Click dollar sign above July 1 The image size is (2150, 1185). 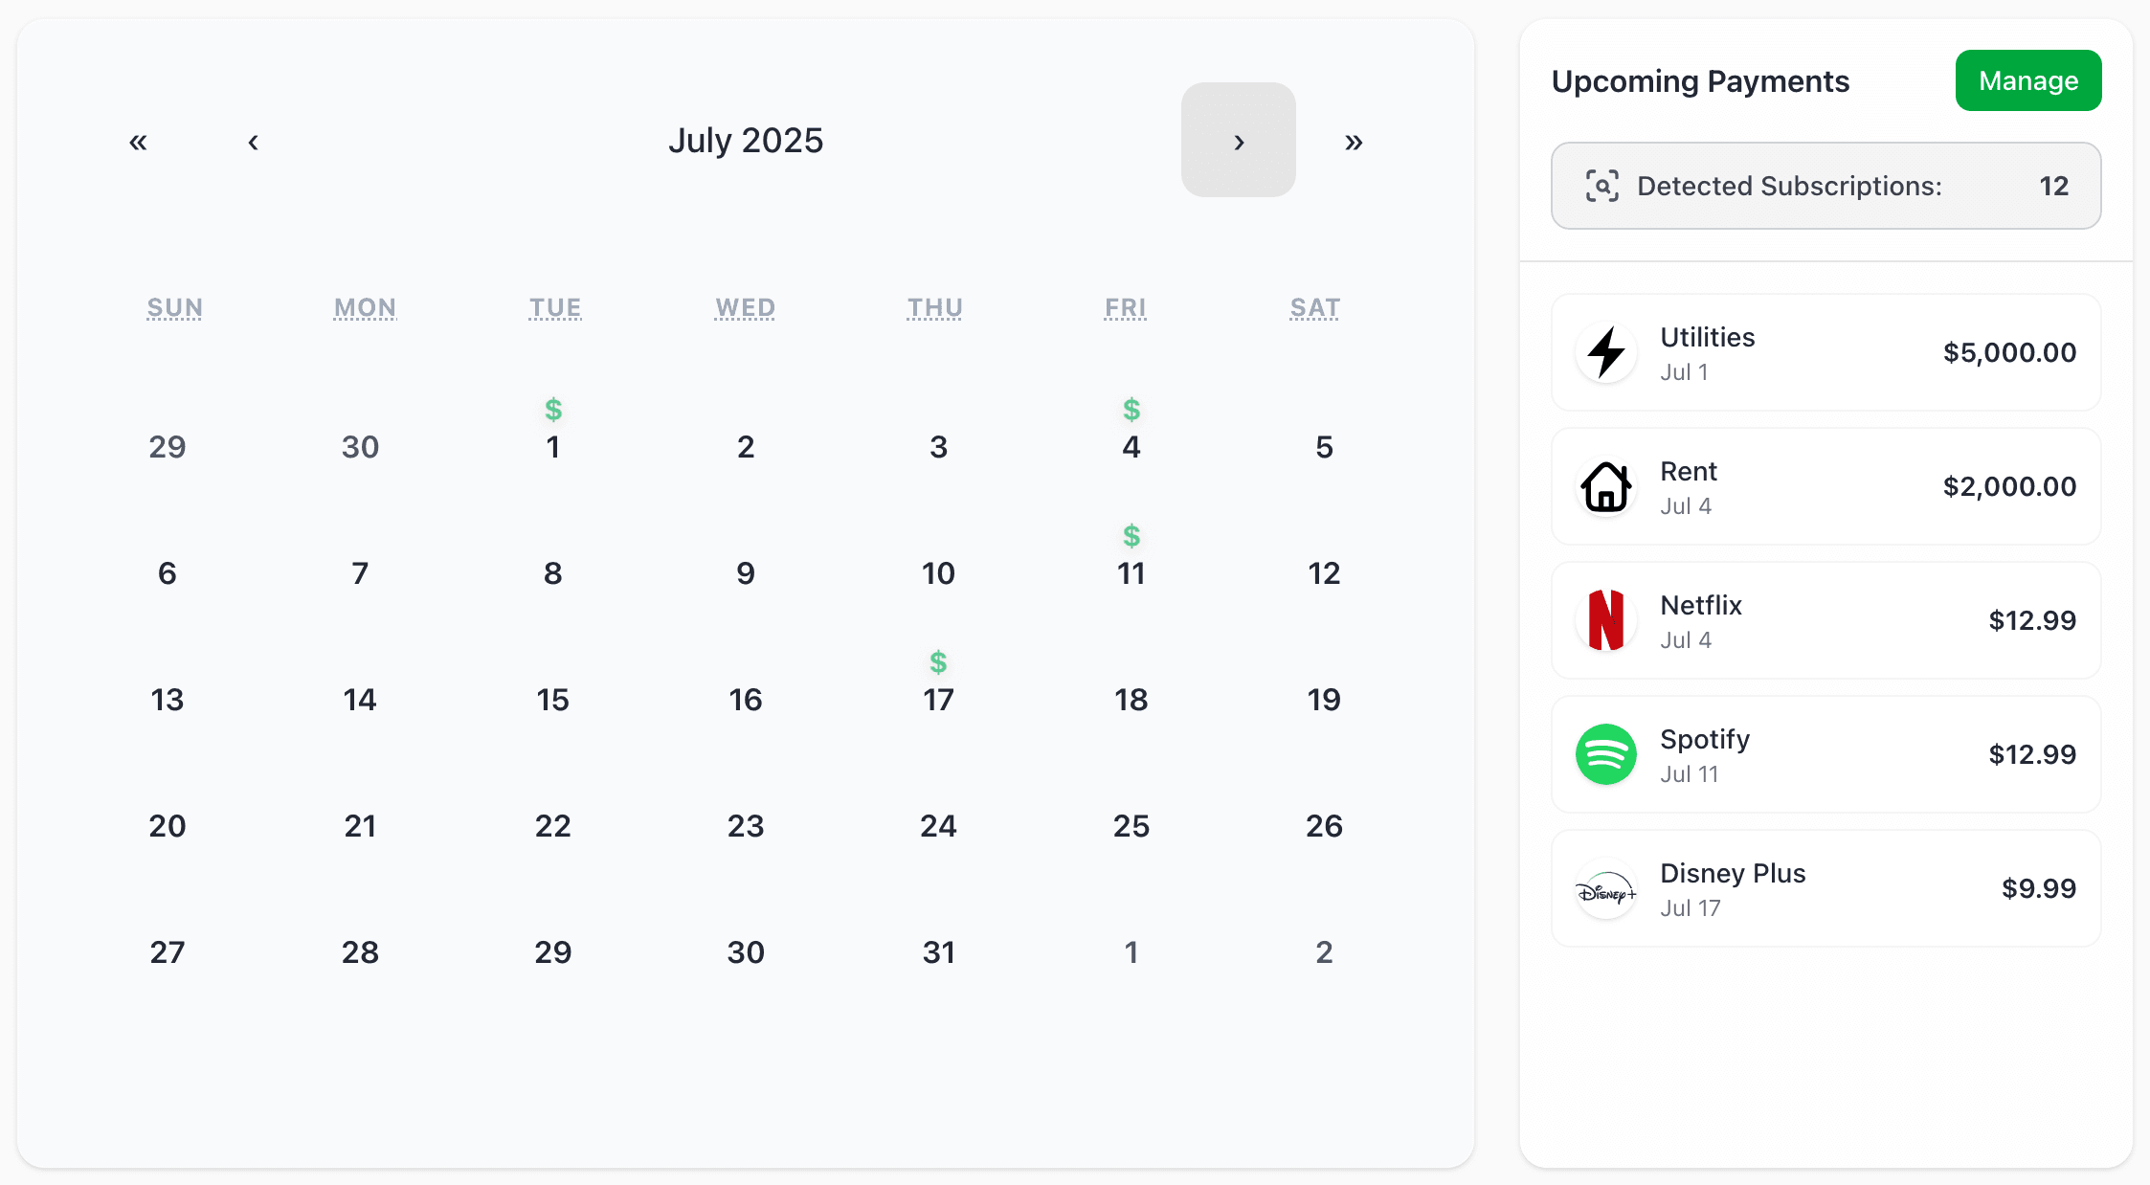pos(553,410)
